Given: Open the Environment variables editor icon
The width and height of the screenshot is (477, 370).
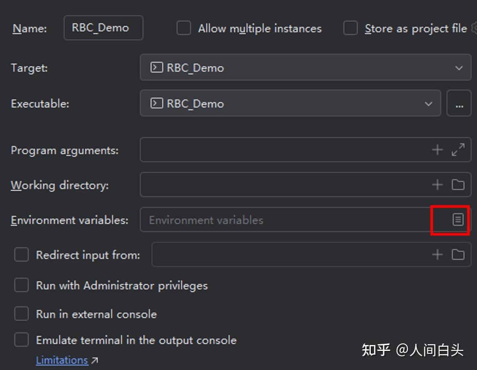Looking at the screenshot, I should (x=458, y=220).
